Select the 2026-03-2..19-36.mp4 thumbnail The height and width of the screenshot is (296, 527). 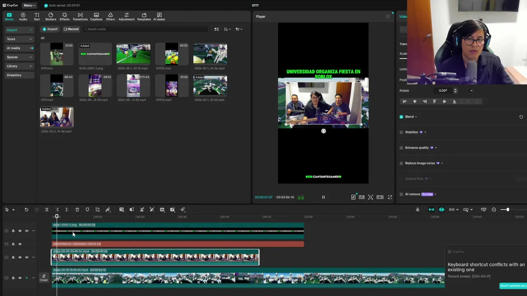pyautogui.click(x=56, y=118)
